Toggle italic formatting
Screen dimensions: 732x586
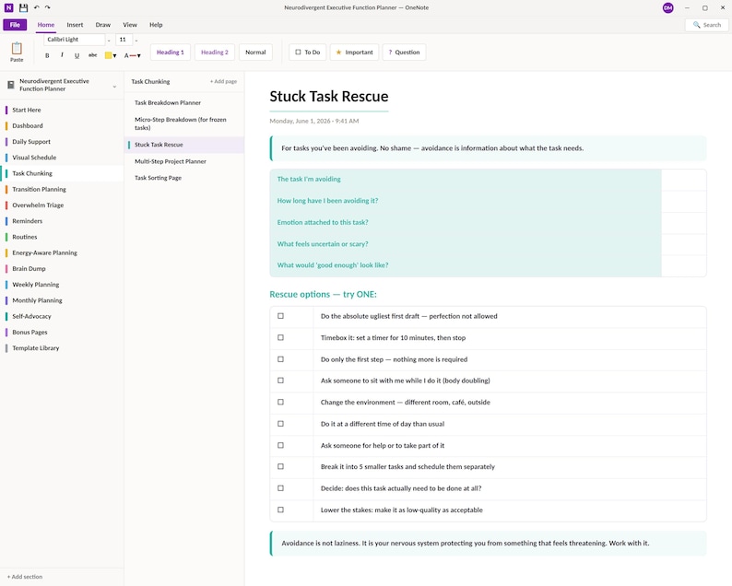pos(62,55)
